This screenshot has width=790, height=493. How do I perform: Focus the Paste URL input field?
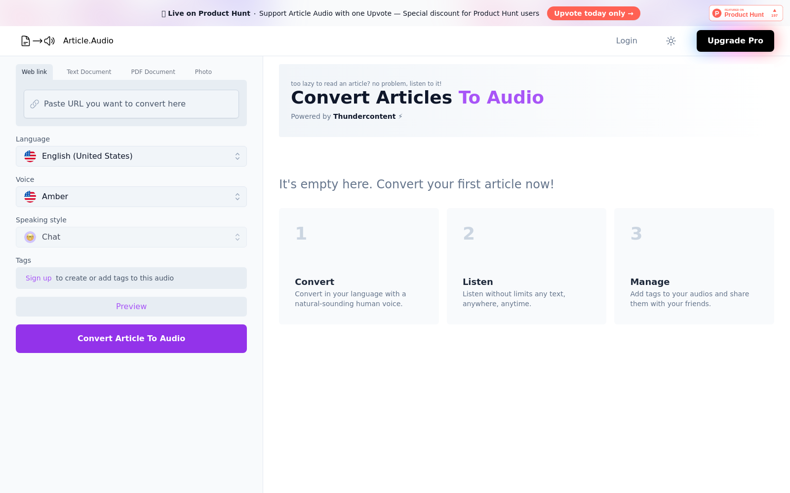click(131, 104)
